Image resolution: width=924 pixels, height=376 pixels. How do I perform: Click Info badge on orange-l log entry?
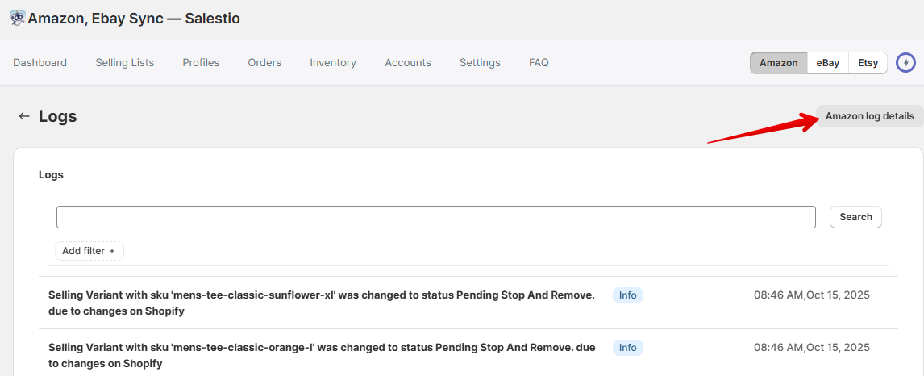coord(627,348)
